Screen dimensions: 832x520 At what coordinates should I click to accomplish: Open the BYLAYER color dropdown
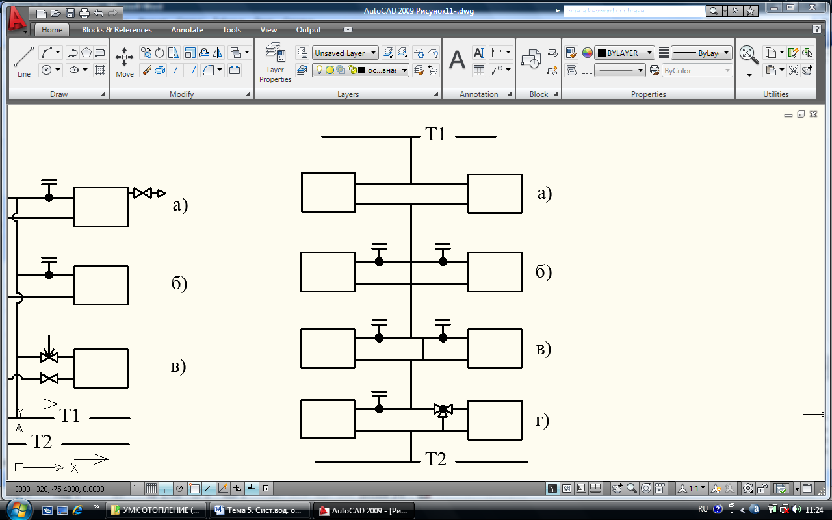click(625, 53)
